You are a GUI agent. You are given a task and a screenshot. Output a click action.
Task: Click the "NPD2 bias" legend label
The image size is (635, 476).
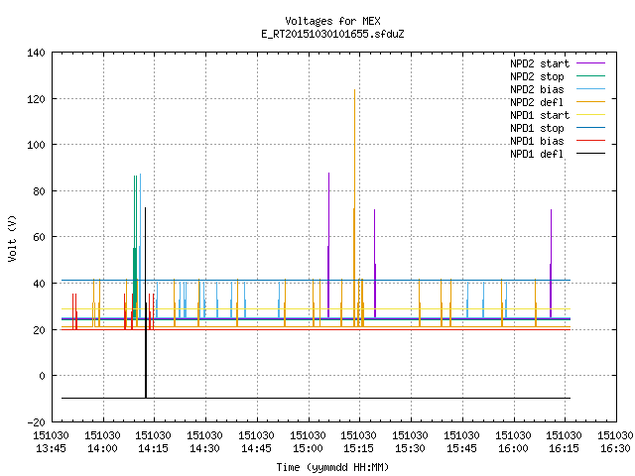click(537, 89)
